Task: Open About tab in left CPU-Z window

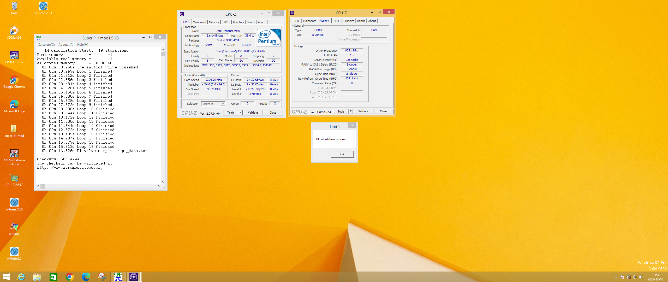Action: [x=262, y=22]
